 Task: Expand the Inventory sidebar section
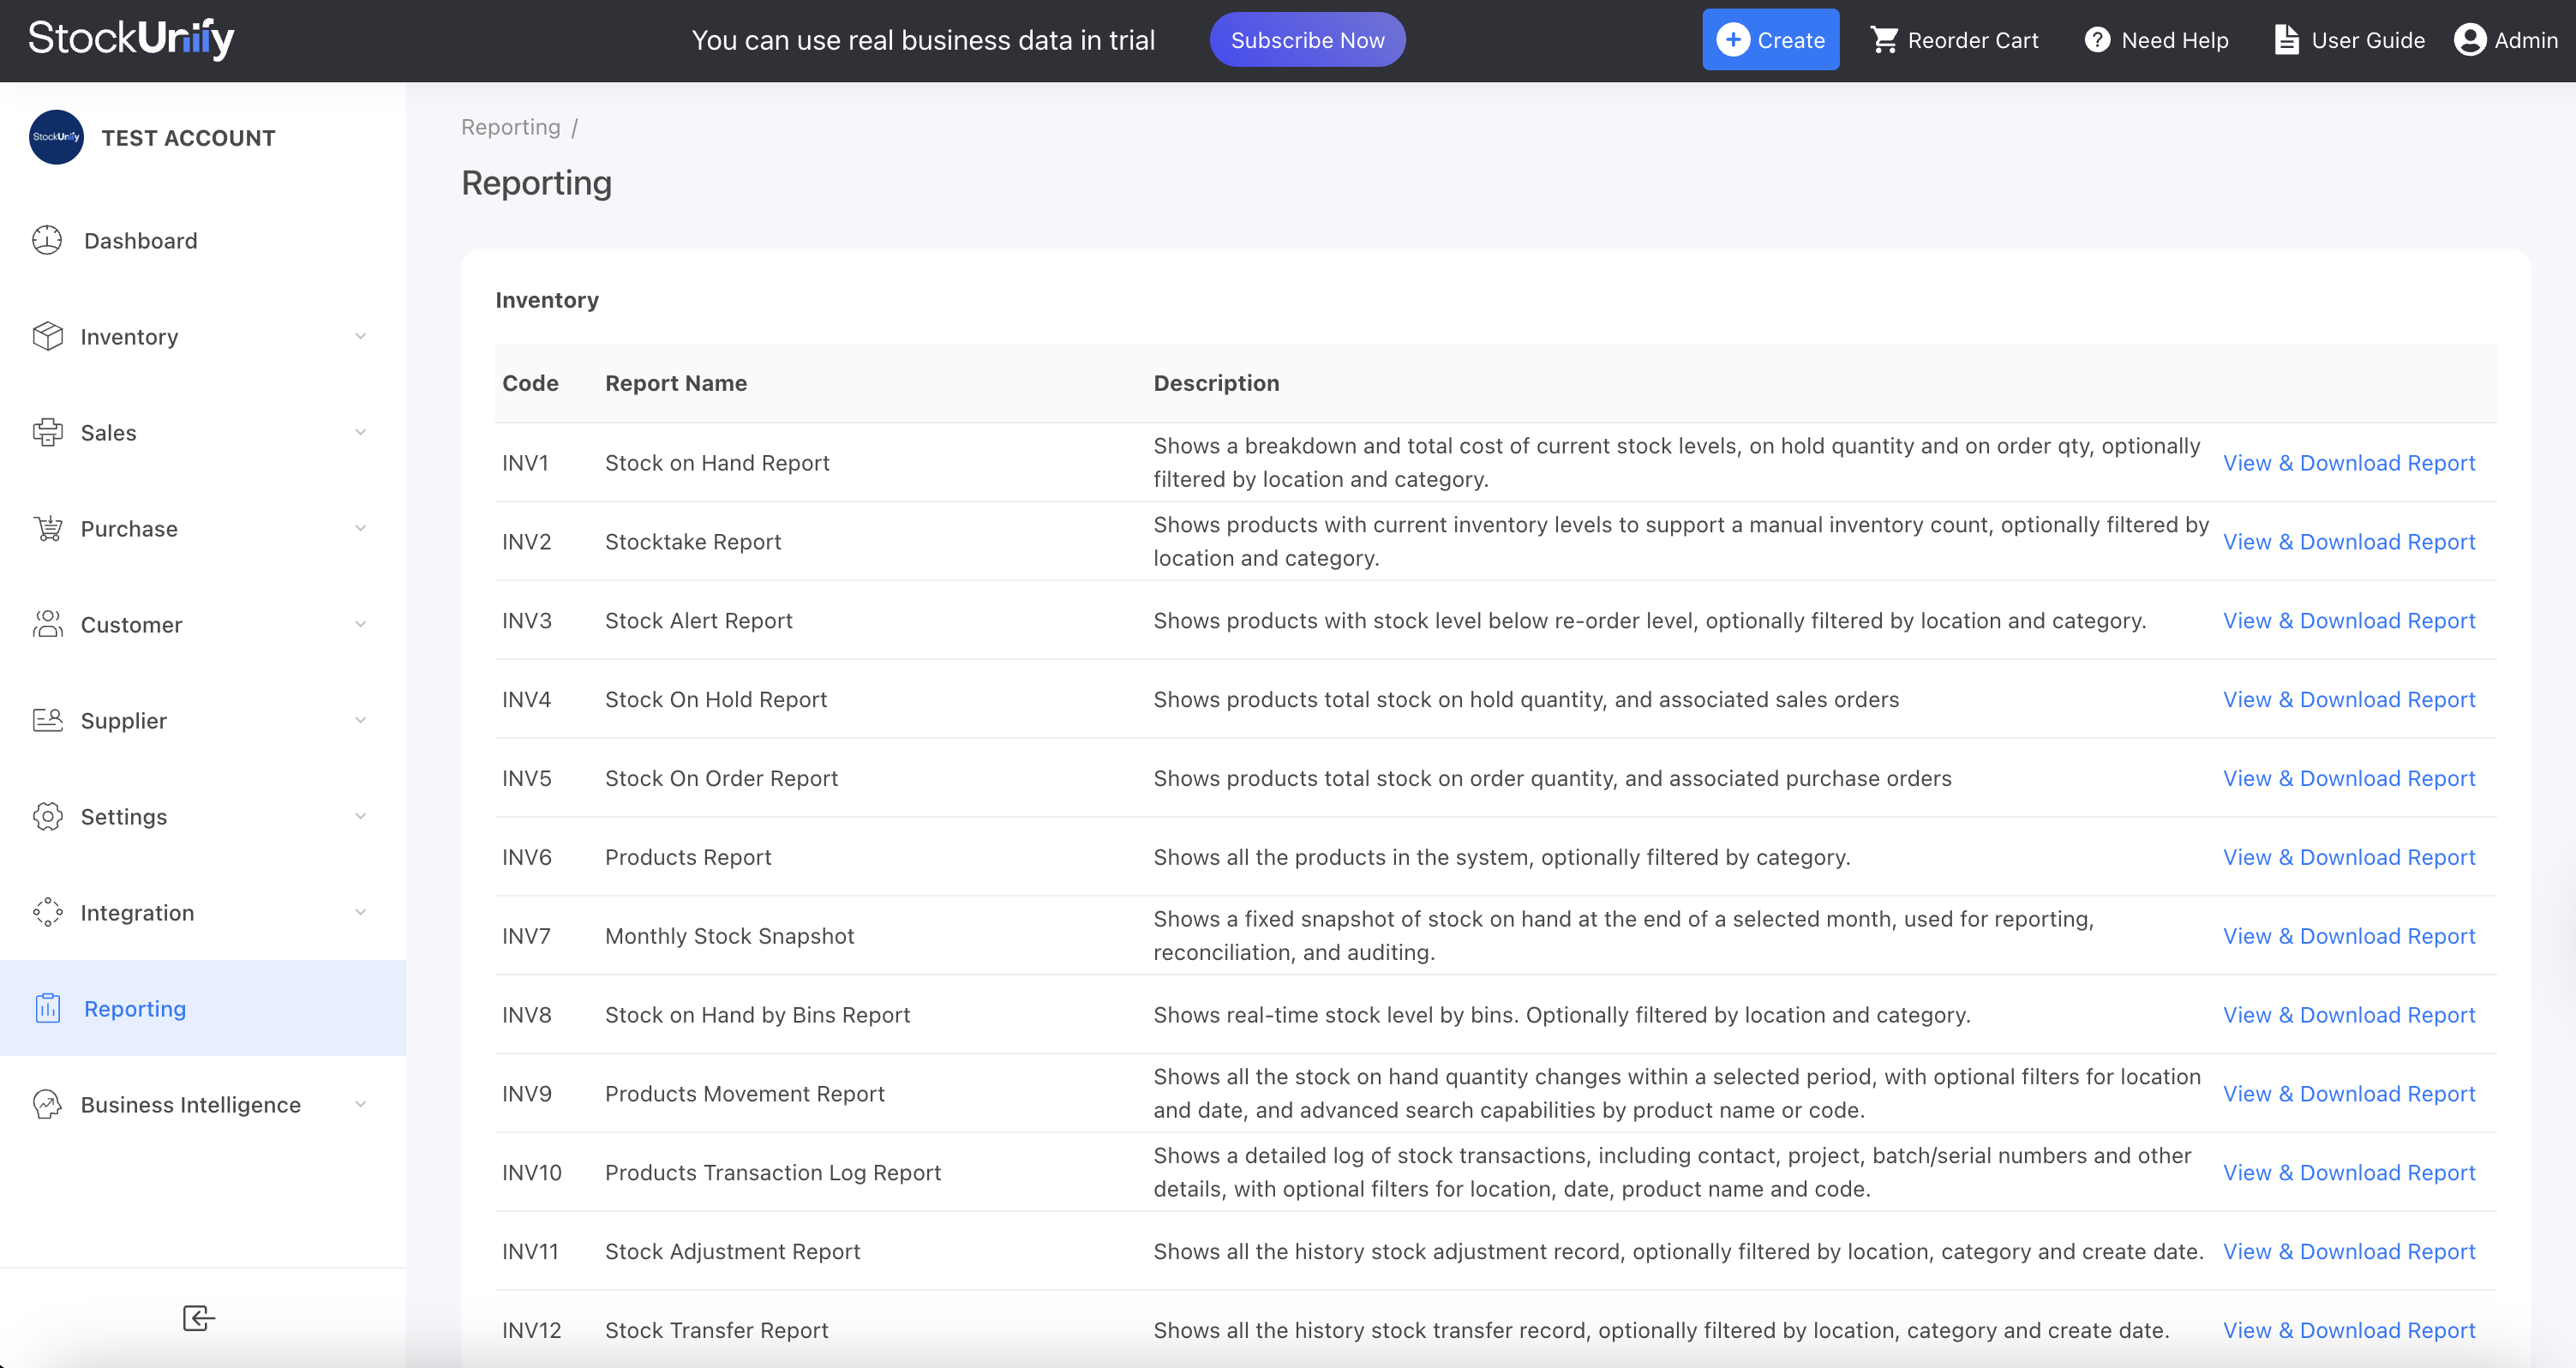pyautogui.click(x=361, y=336)
